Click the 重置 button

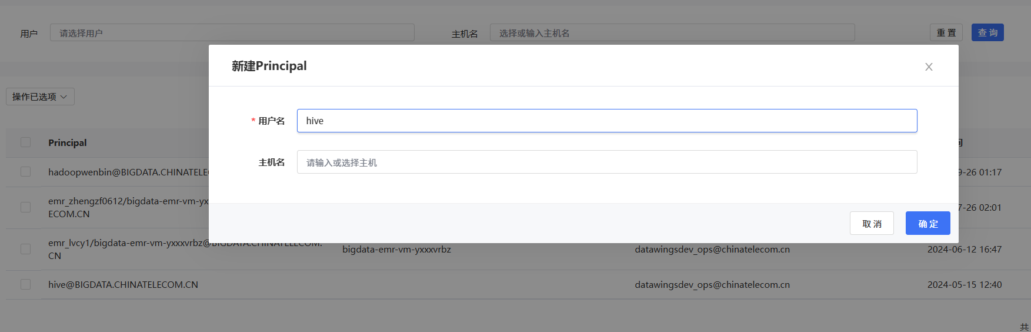[946, 32]
